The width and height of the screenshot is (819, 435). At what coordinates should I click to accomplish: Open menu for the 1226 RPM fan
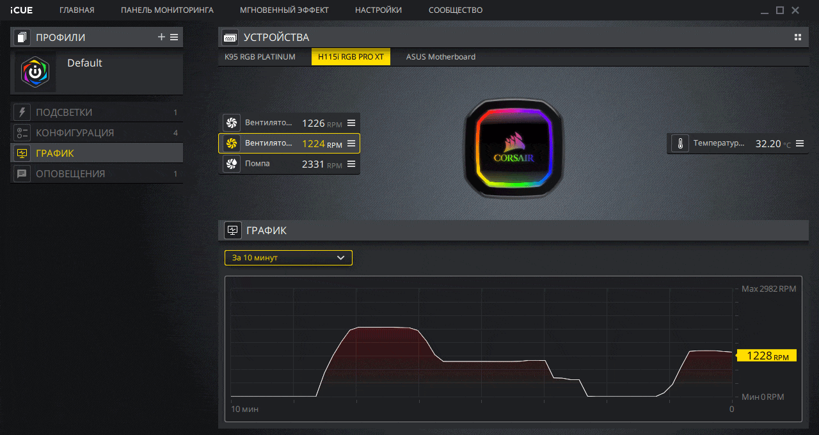(x=351, y=123)
